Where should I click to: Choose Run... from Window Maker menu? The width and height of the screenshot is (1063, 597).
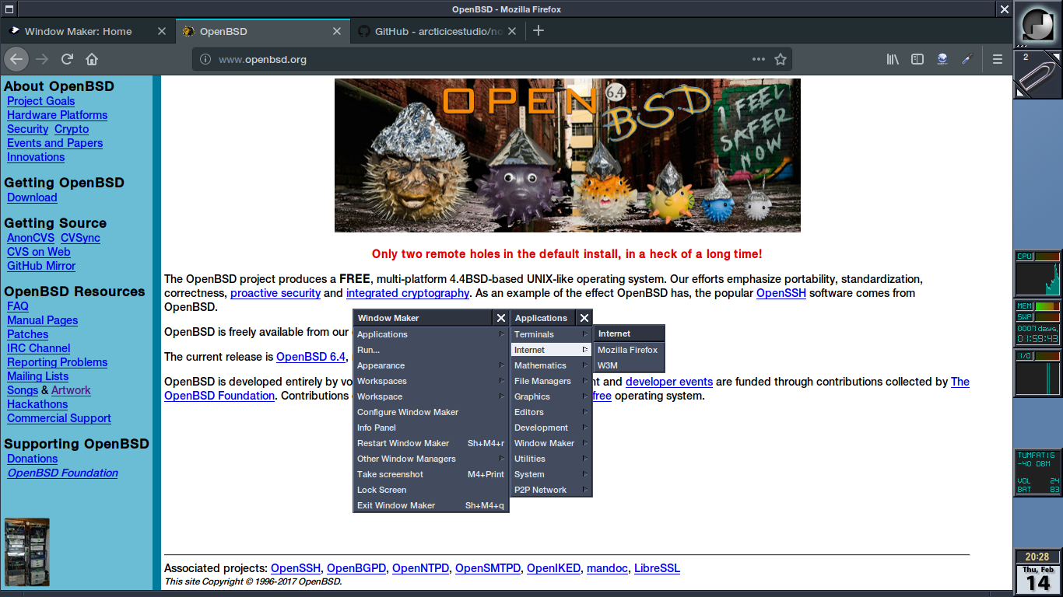(431, 350)
